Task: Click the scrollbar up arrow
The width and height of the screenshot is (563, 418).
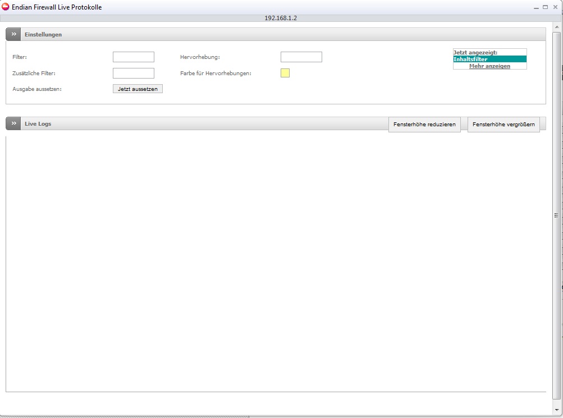Action: tap(556, 26)
